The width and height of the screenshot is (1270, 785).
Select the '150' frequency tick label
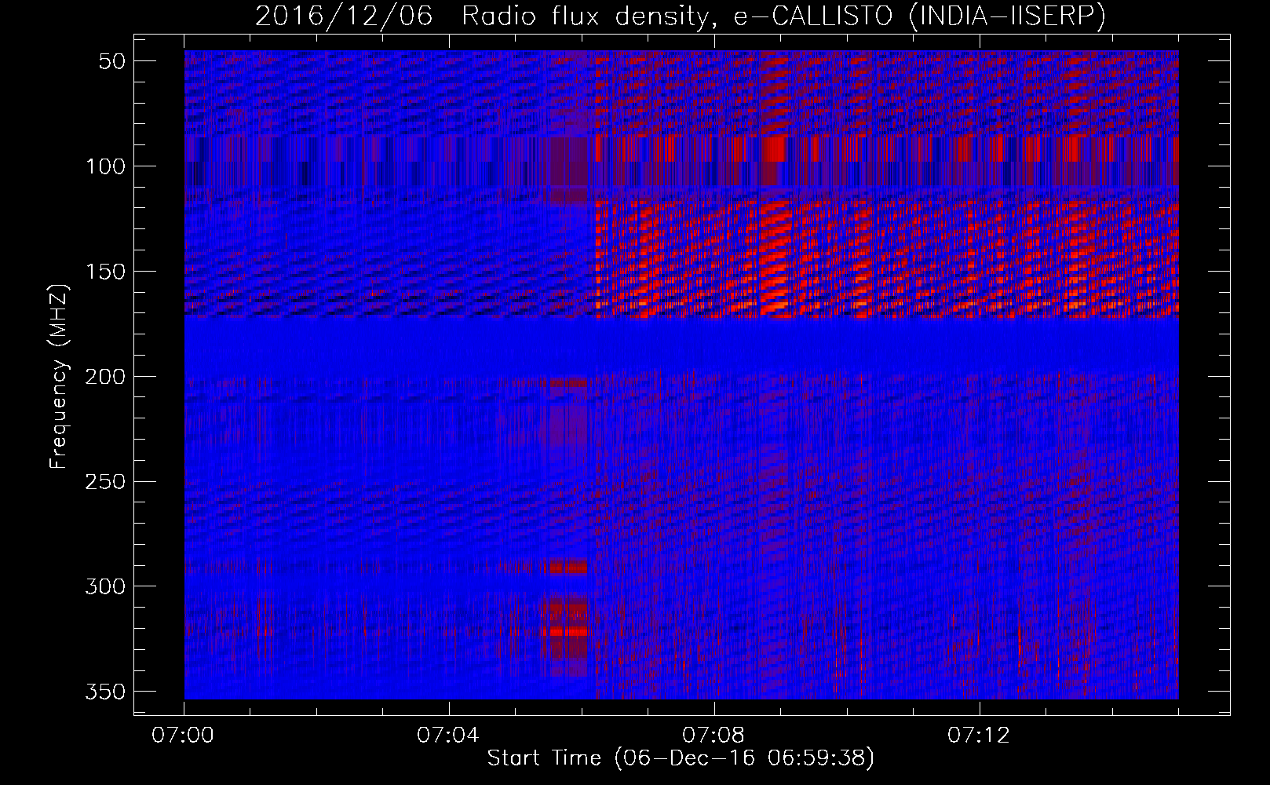coord(105,272)
